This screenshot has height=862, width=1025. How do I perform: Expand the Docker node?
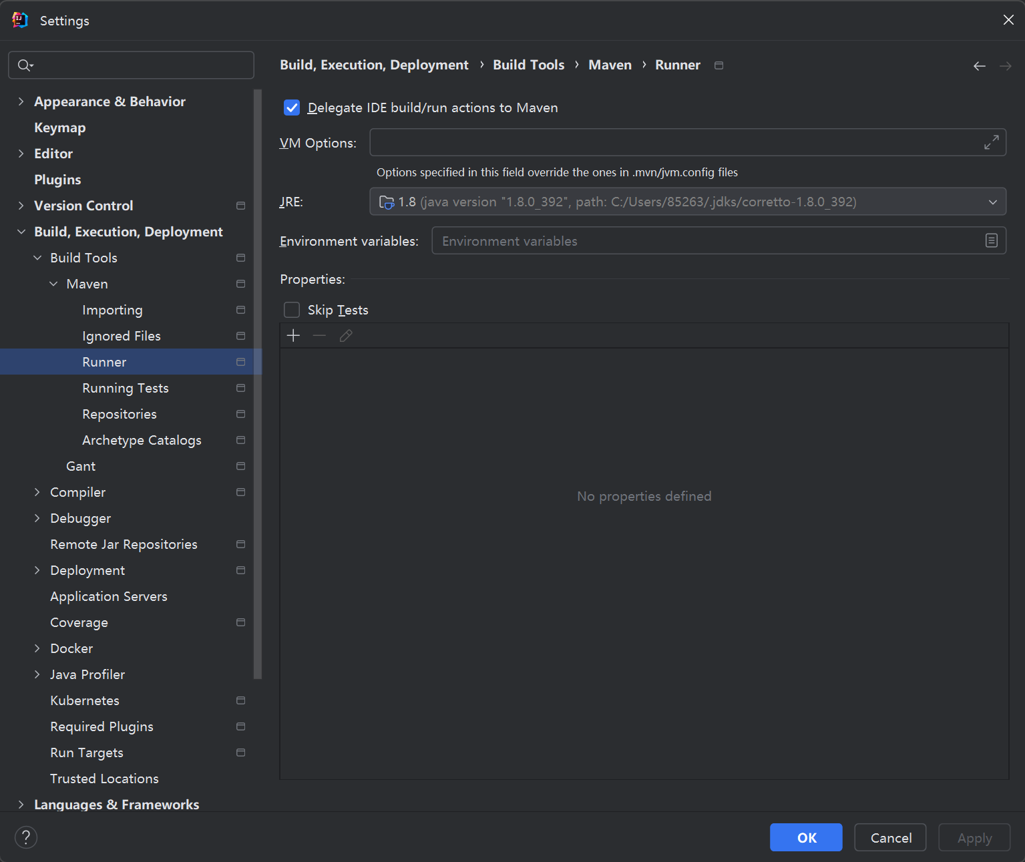coord(37,648)
